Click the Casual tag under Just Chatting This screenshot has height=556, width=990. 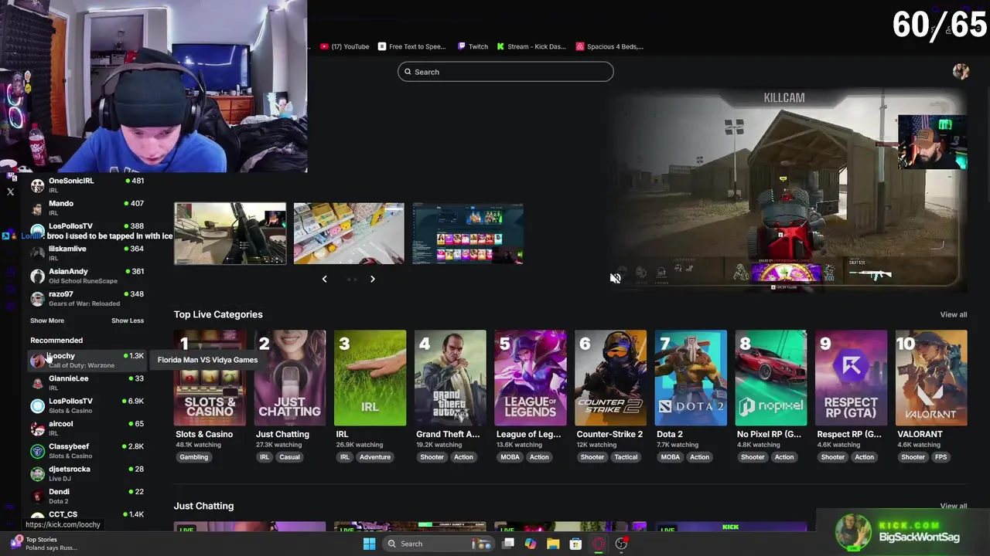coord(289,457)
